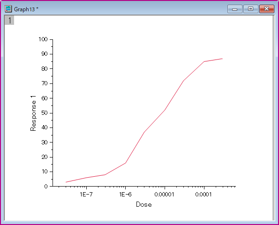The width and height of the screenshot is (279, 225).
Task: Click the 0.0001 X-axis tick label
Action: point(204,195)
